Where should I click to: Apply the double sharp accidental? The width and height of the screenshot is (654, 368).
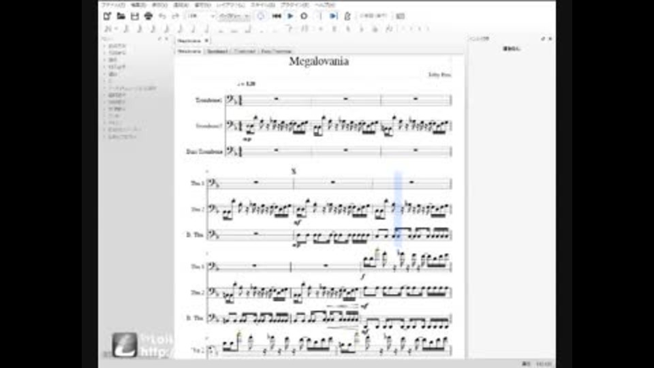320,29
